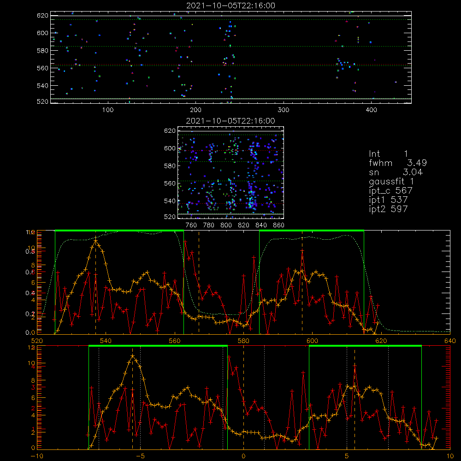Click x-axis label -10 of the bottom plot
461x461 pixels.
pyautogui.click(x=37, y=456)
